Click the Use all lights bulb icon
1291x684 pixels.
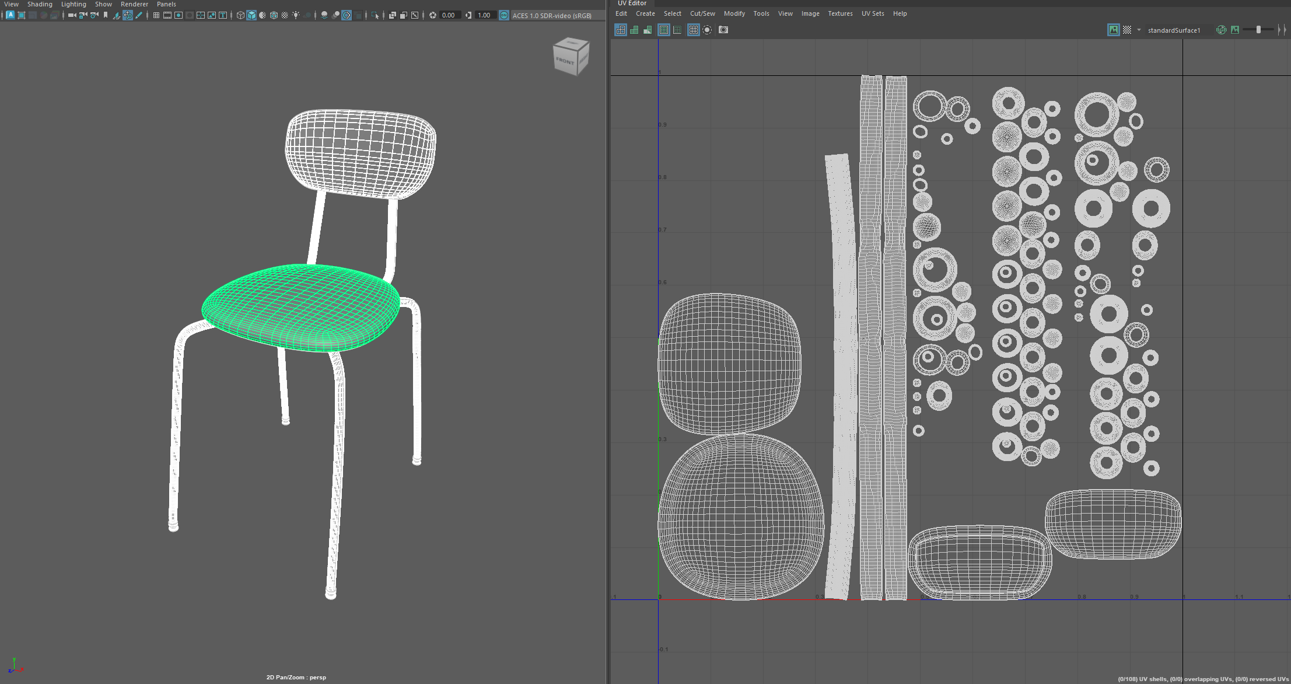pos(296,15)
